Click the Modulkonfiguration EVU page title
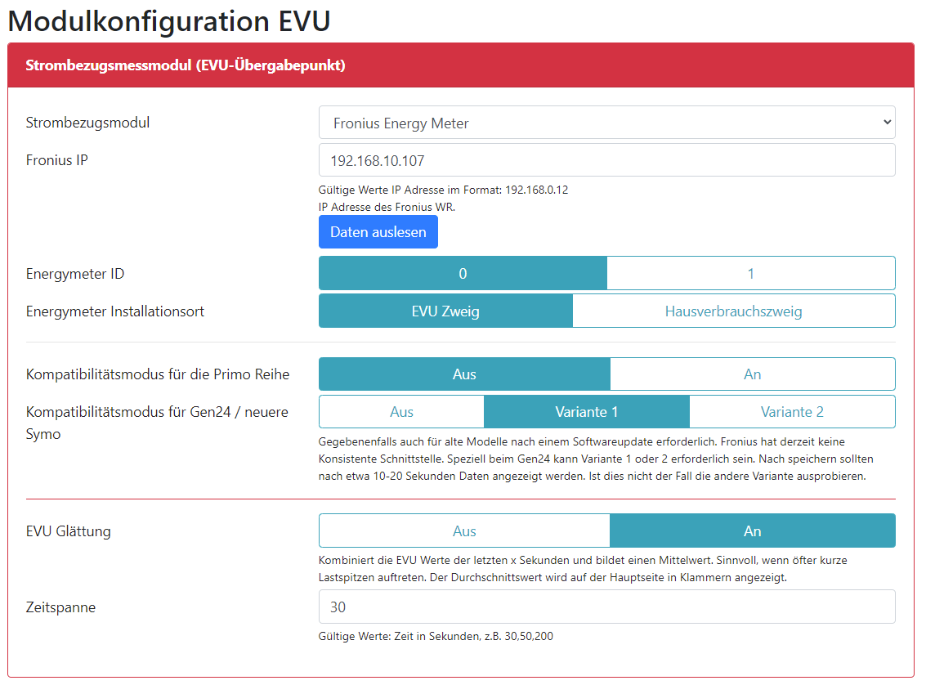This screenshot has width=926, height=685. (169, 21)
